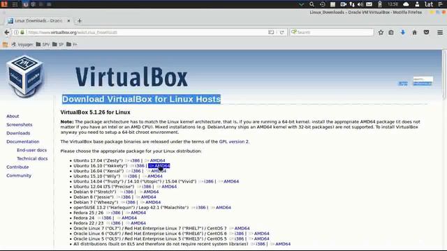Open the blue Downloads arrow icon
The height and width of the screenshot is (251, 447).
[402, 33]
